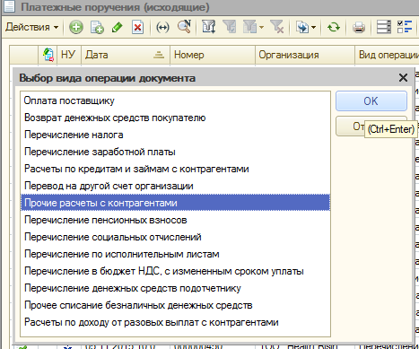Select Расчеты по доходу от разовых выплат
Image resolution: width=419 pixels, height=349 pixels.
(175, 322)
